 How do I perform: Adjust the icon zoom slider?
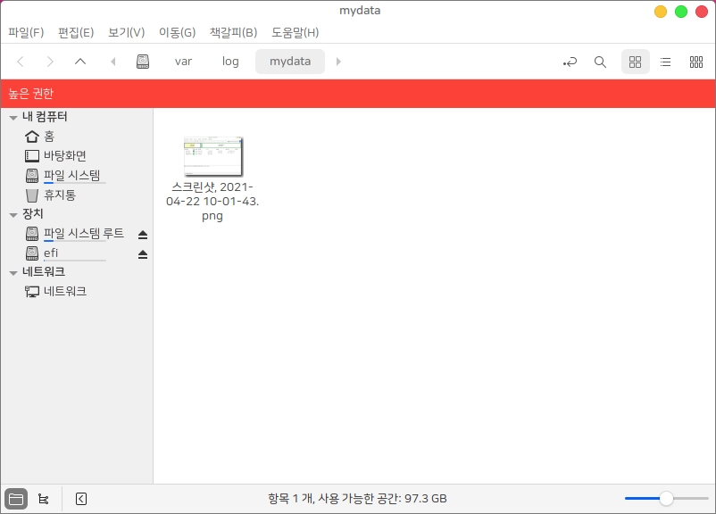click(666, 498)
